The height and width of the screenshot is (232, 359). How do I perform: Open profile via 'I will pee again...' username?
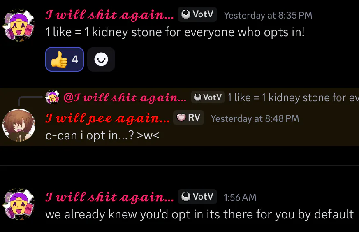tap(107, 118)
